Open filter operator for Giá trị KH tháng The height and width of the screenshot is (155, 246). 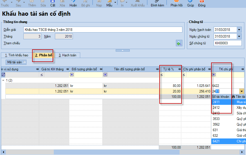[42, 75]
